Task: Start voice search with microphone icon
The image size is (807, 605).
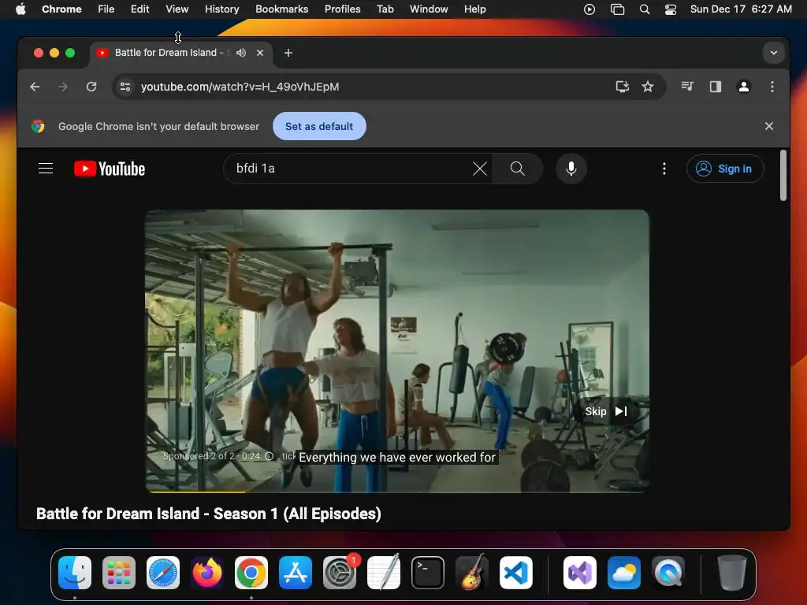Action: click(x=571, y=169)
